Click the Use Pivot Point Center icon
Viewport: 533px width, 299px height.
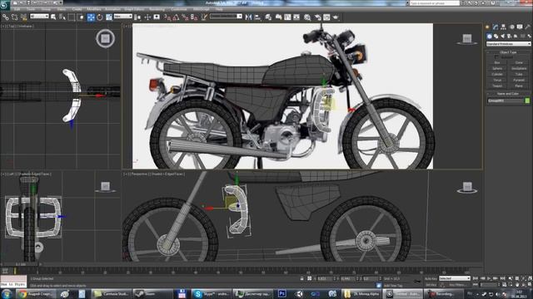point(137,17)
